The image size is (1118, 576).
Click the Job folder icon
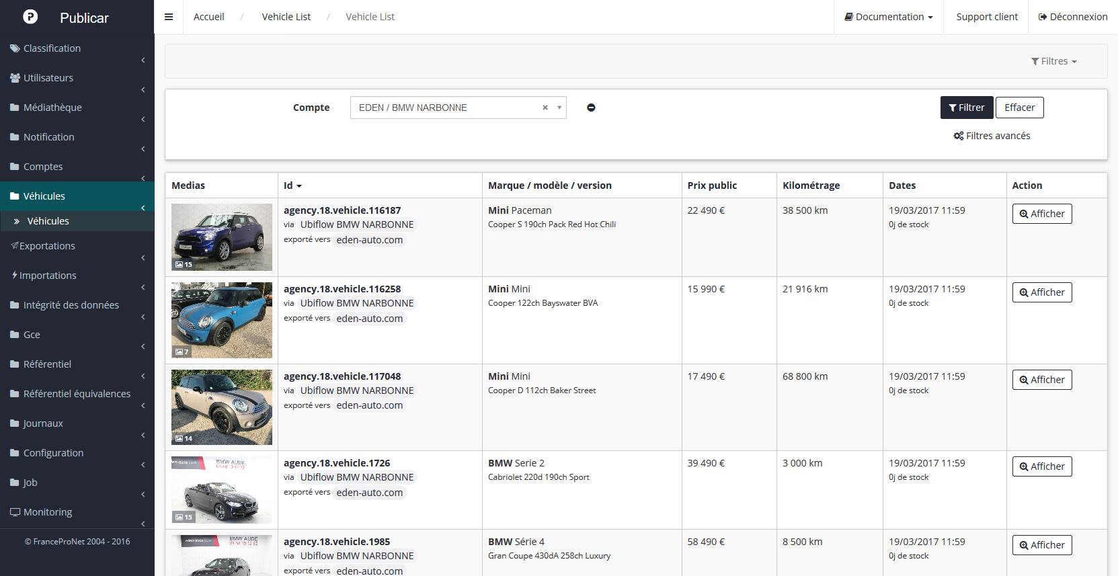15,483
